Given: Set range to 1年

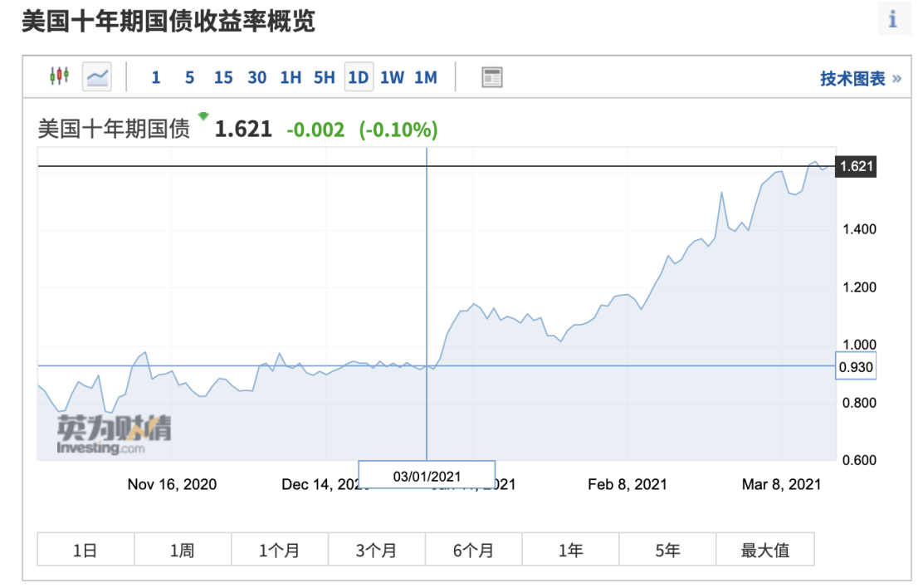Looking at the screenshot, I should pos(570,550).
